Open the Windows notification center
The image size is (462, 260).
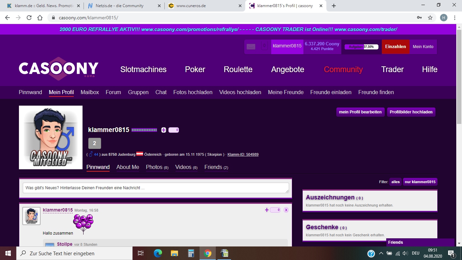pyautogui.click(x=451, y=253)
